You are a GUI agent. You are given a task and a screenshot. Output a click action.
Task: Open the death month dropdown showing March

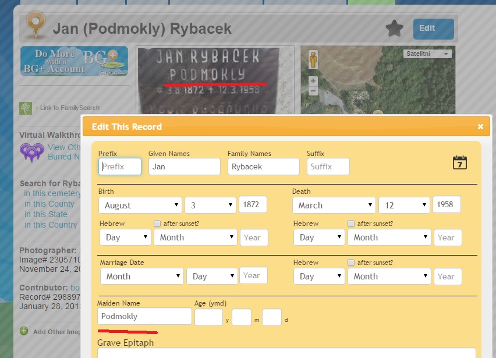pos(334,205)
